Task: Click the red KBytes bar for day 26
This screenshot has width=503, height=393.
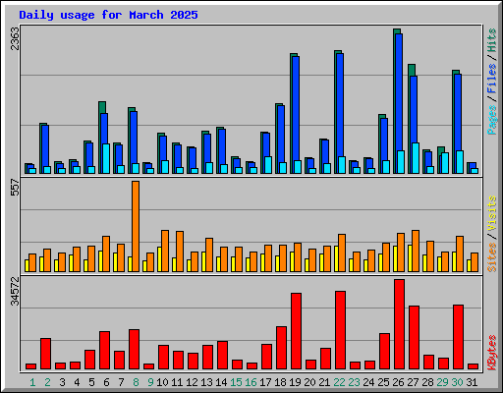Action: [399, 324]
